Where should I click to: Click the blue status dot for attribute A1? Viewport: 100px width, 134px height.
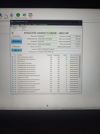coord(12,65)
